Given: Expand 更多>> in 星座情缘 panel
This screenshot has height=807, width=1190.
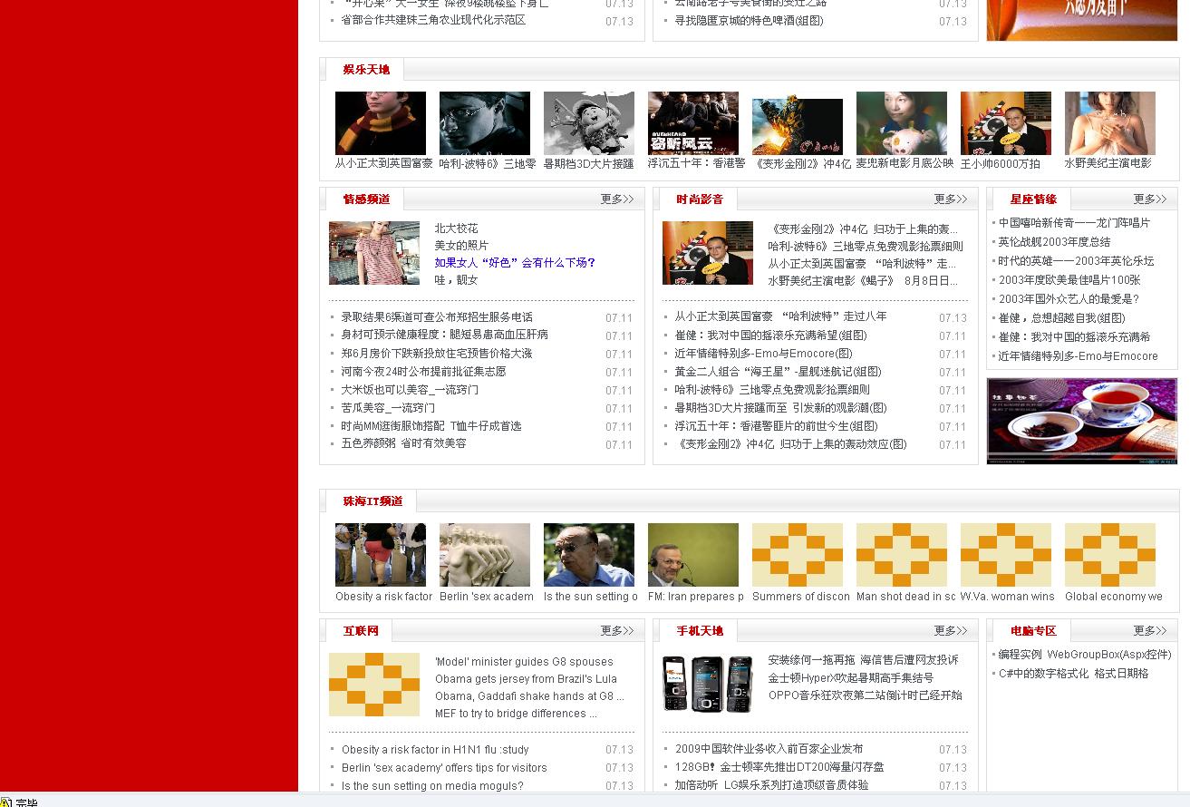Looking at the screenshot, I should click(x=1150, y=199).
